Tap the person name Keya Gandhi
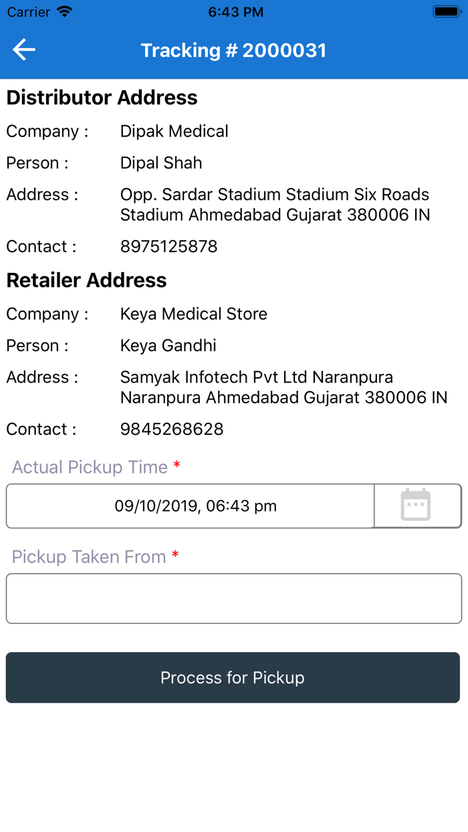This screenshot has height=832, width=468. click(168, 346)
